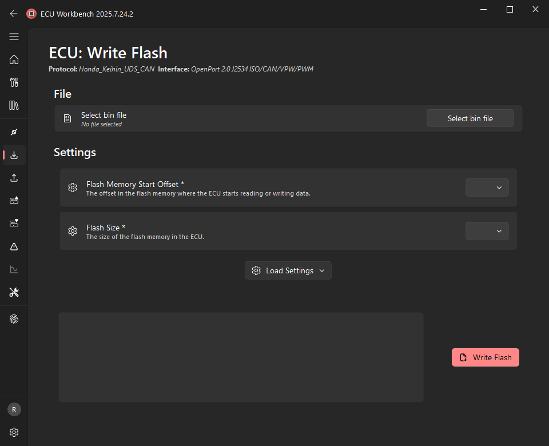Open the library panel in the sidebar
Image resolution: width=549 pixels, height=446 pixels.
coord(14,105)
